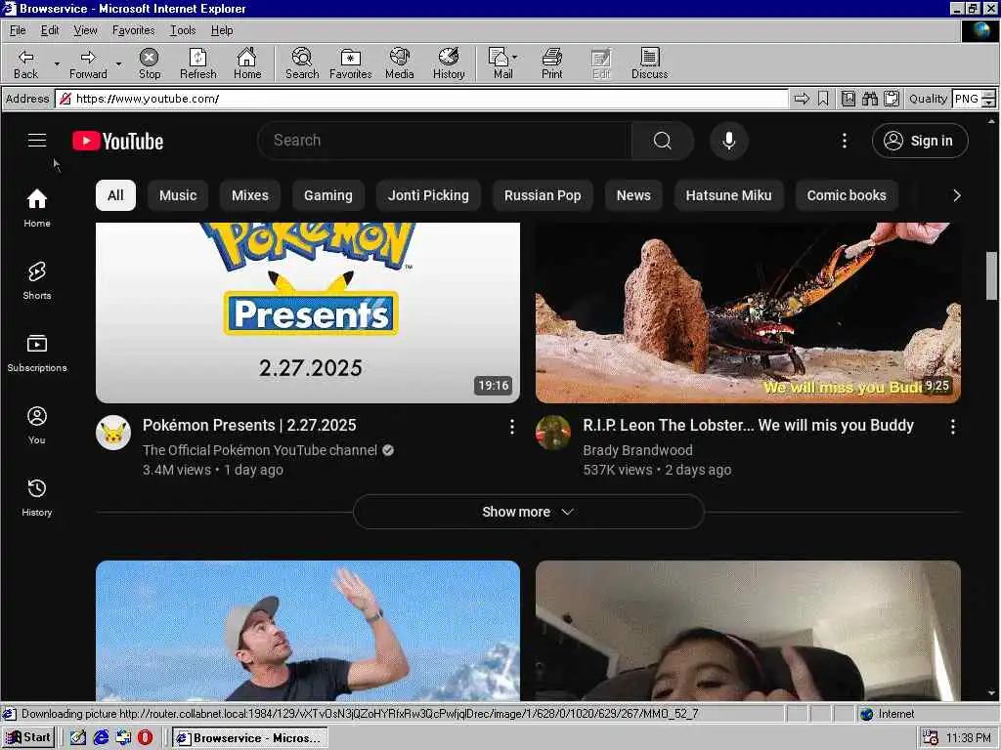Select the Comic books chip

[x=847, y=195]
